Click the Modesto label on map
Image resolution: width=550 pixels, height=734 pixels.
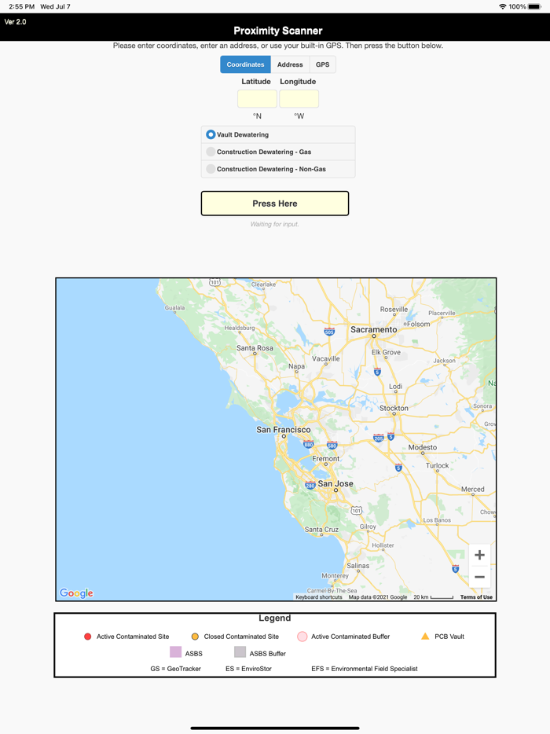pyautogui.click(x=422, y=447)
